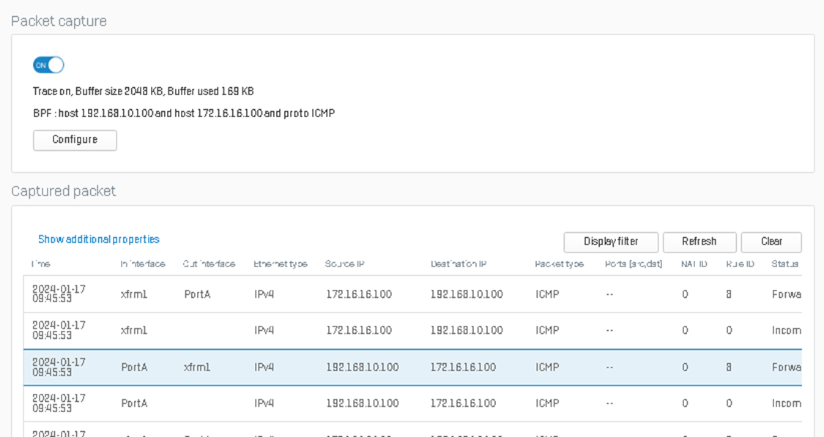The width and height of the screenshot is (824, 437).
Task: Click the Out Interface column header
Action: pos(210,264)
